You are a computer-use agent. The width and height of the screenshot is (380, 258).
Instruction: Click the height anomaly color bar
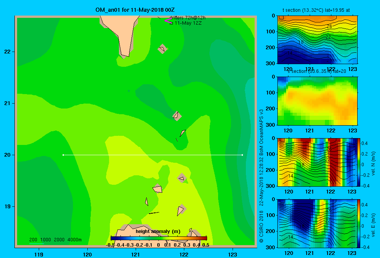pos(159,238)
